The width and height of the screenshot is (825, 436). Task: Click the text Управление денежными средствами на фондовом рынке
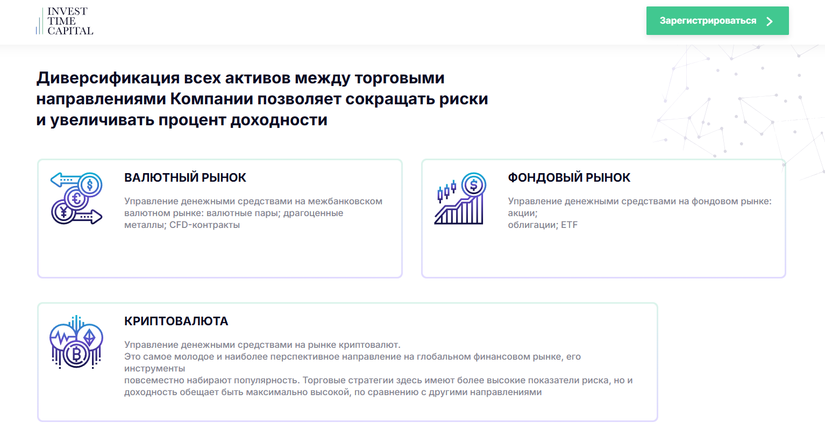click(639, 201)
